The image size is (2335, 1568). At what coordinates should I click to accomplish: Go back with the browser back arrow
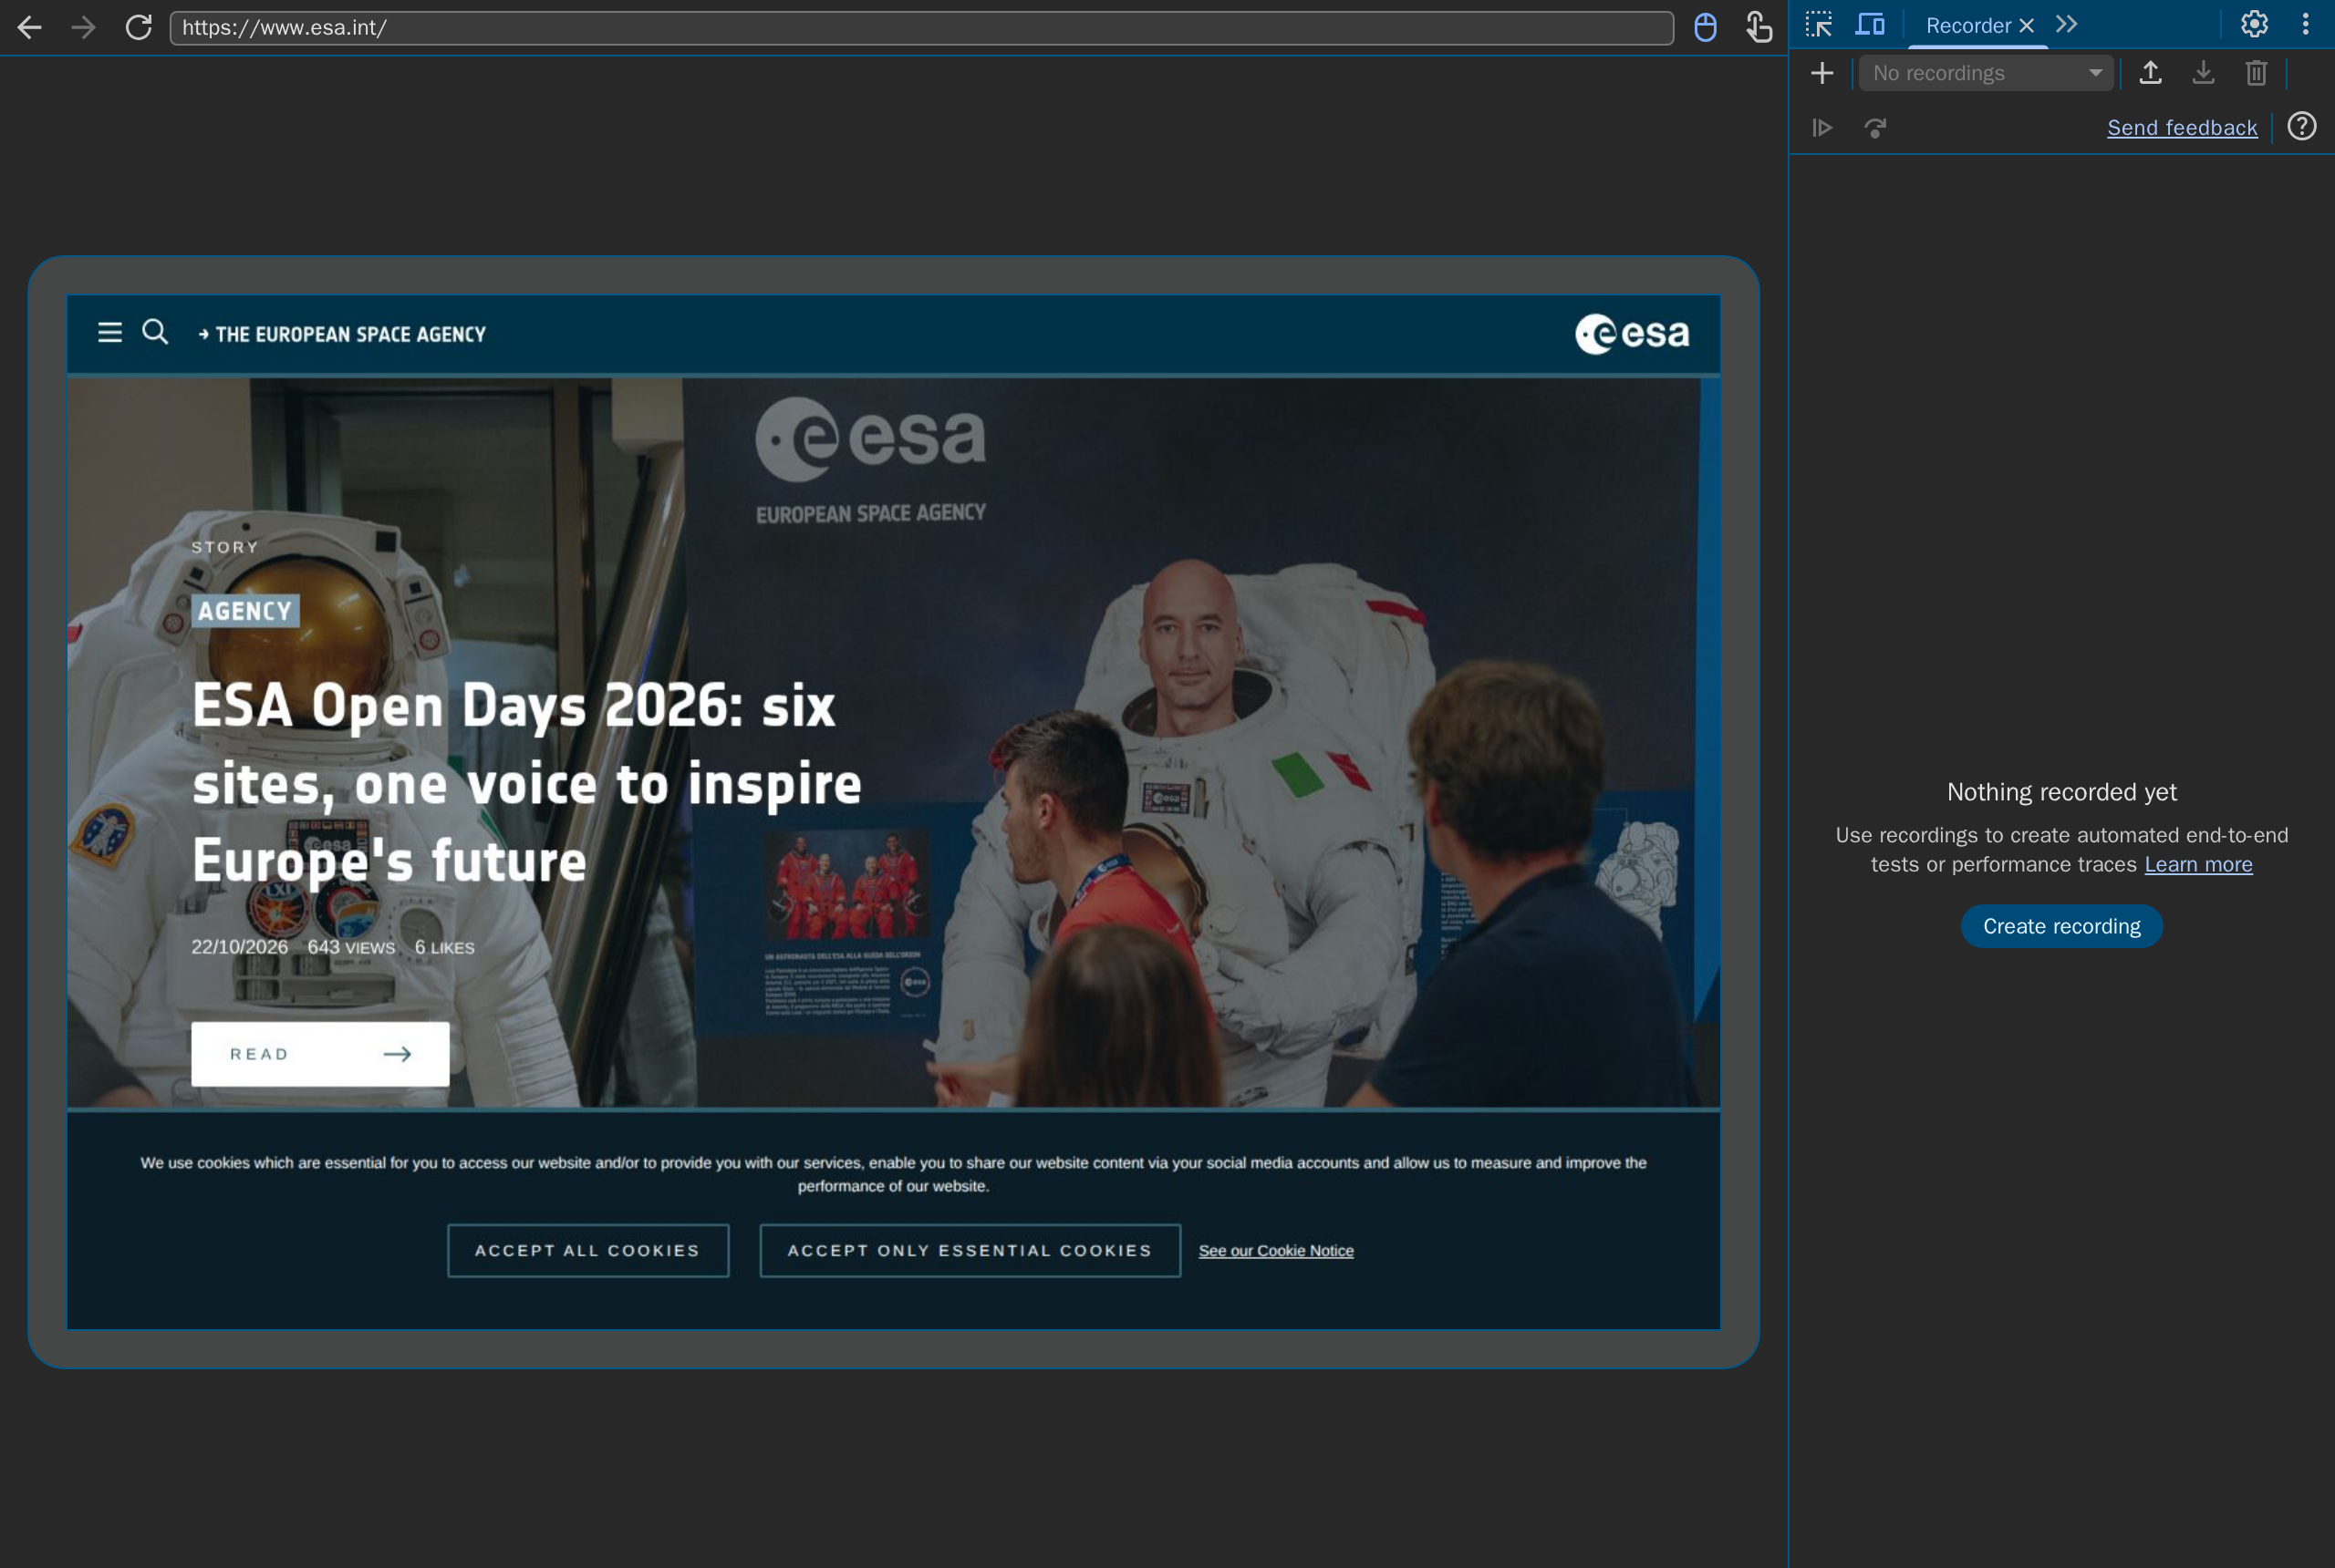pos(30,27)
